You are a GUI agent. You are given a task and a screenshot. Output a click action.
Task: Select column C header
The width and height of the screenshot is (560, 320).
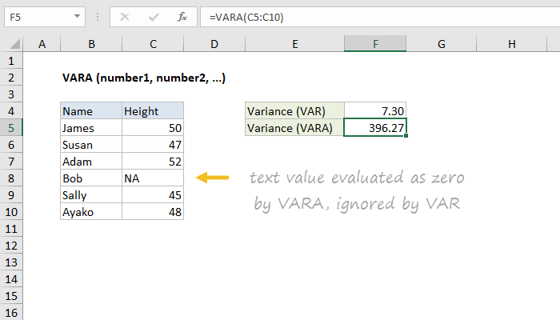(153, 44)
